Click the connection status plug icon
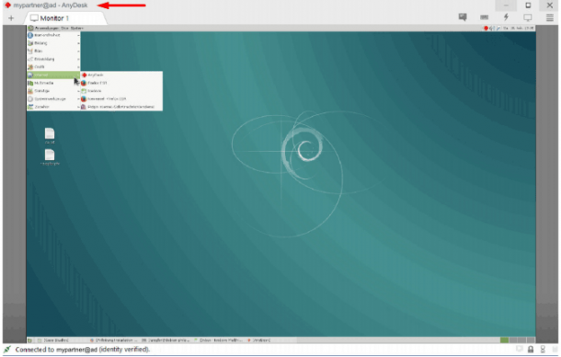The image size is (561, 357). (7, 350)
